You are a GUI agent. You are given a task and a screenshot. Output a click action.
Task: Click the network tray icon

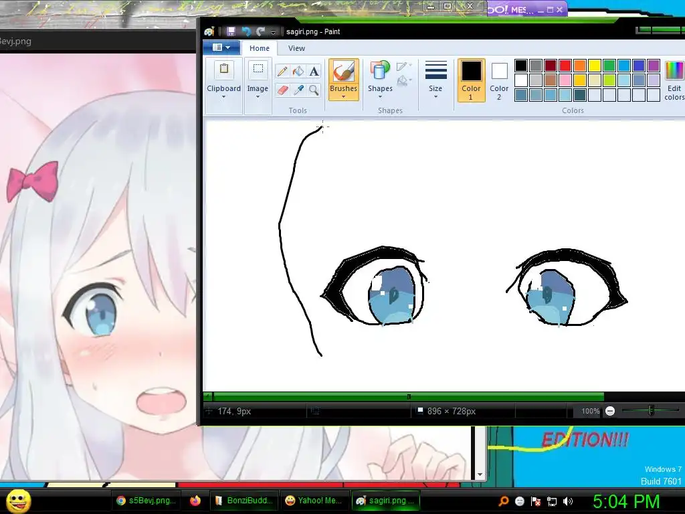point(552,501)
